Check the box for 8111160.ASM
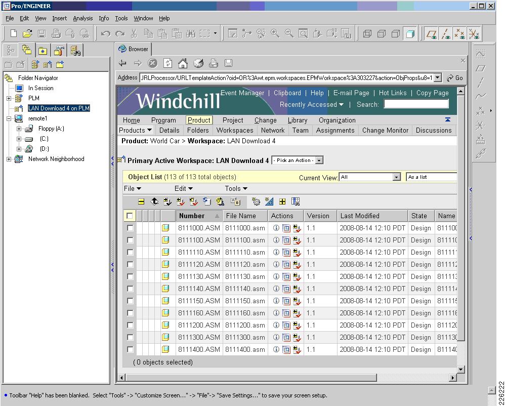The width and height of the screenshot is (505, 406). tap(130, 313)
